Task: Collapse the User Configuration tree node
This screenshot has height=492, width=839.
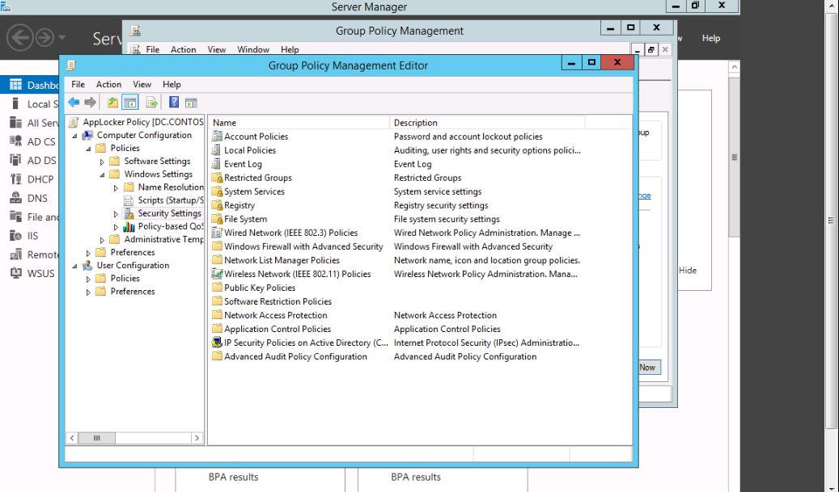Action: (x=75, y=266)
